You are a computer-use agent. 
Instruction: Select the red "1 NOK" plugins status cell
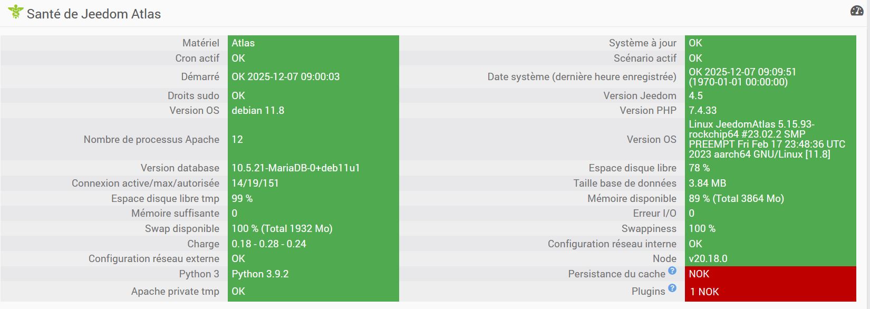coord(770,292)
